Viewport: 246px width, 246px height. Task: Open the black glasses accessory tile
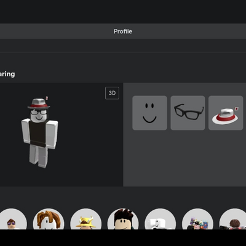tap(188, 113)
